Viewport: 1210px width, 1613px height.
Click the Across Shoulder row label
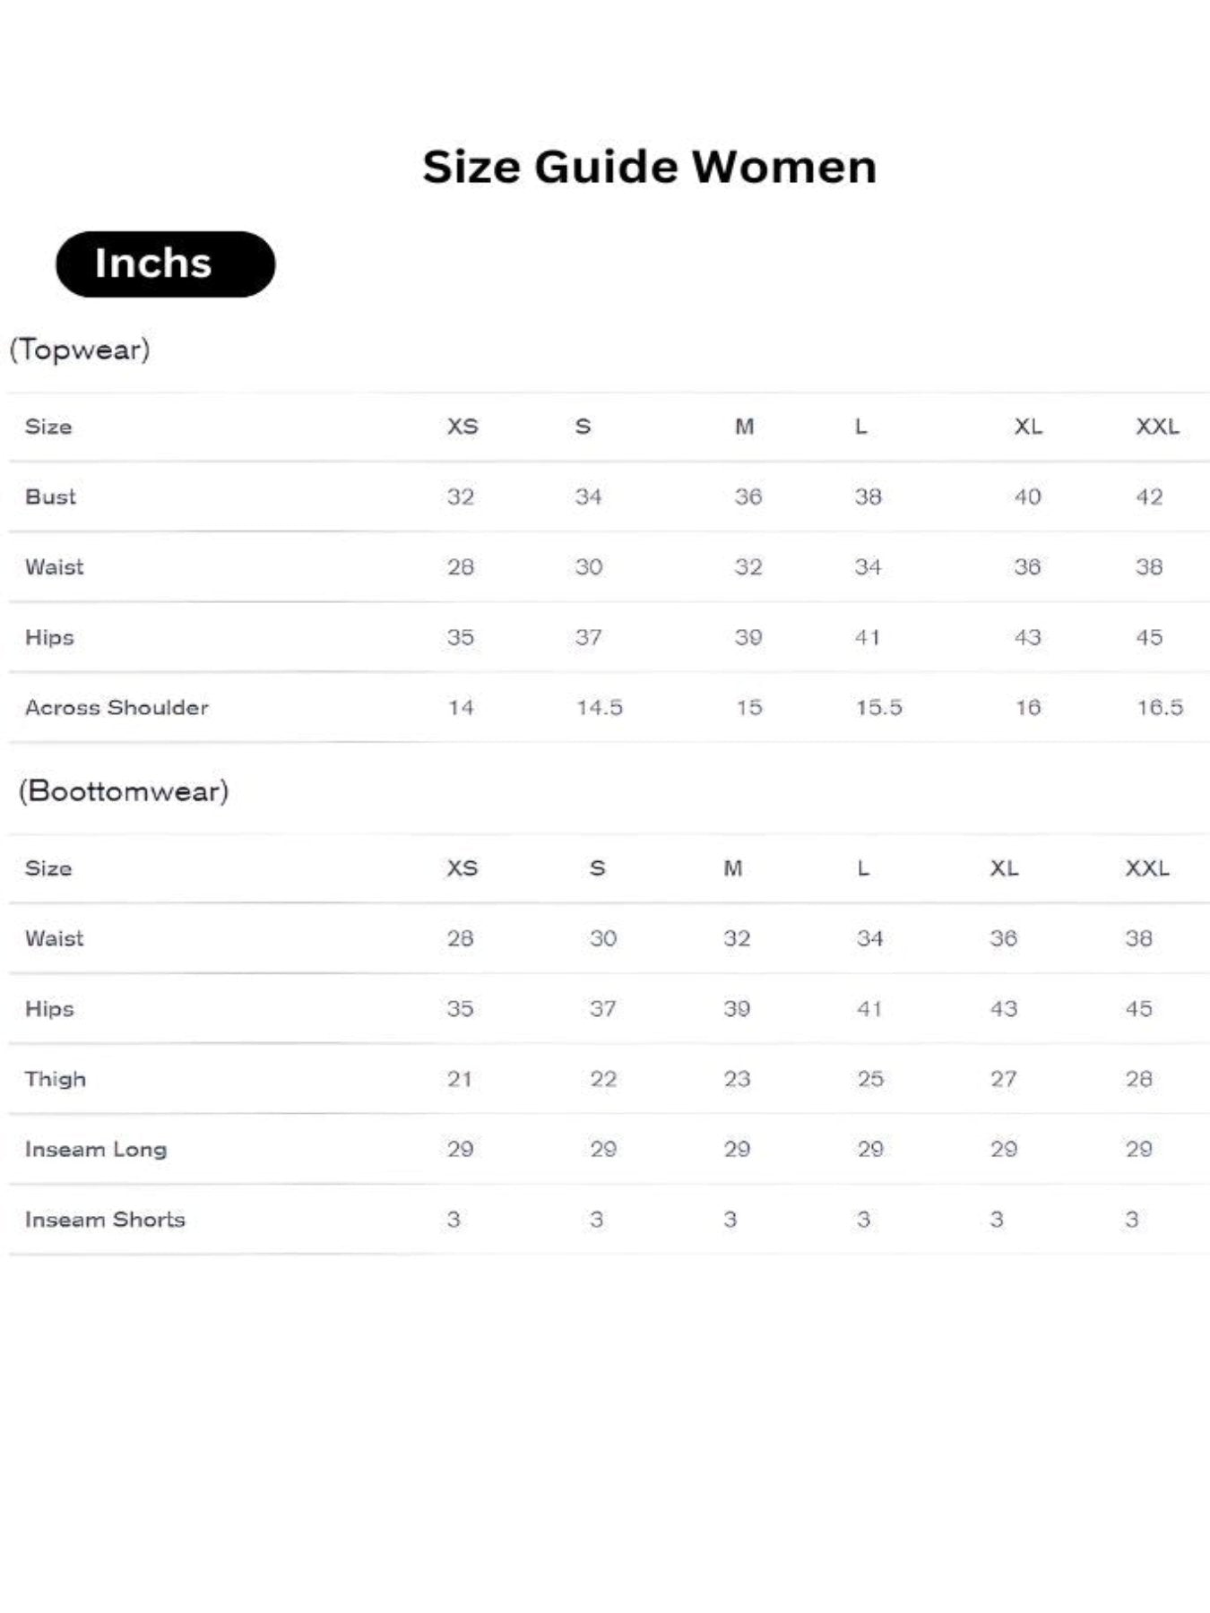click(117, 708)
